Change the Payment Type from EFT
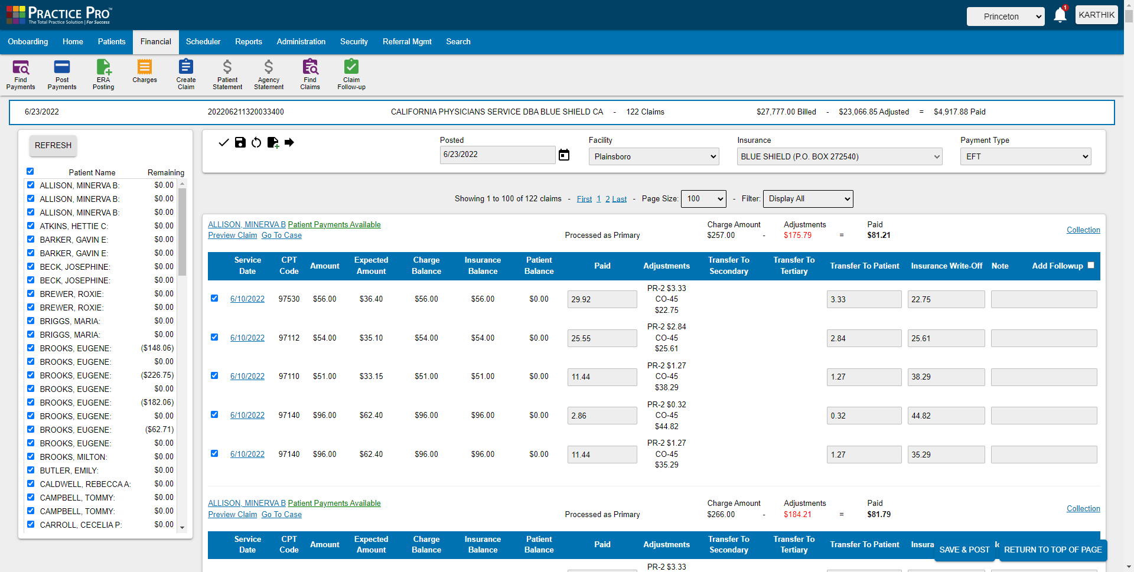Image resolution: width=1134 pixels, height=572 pixels. [1025, 156]
